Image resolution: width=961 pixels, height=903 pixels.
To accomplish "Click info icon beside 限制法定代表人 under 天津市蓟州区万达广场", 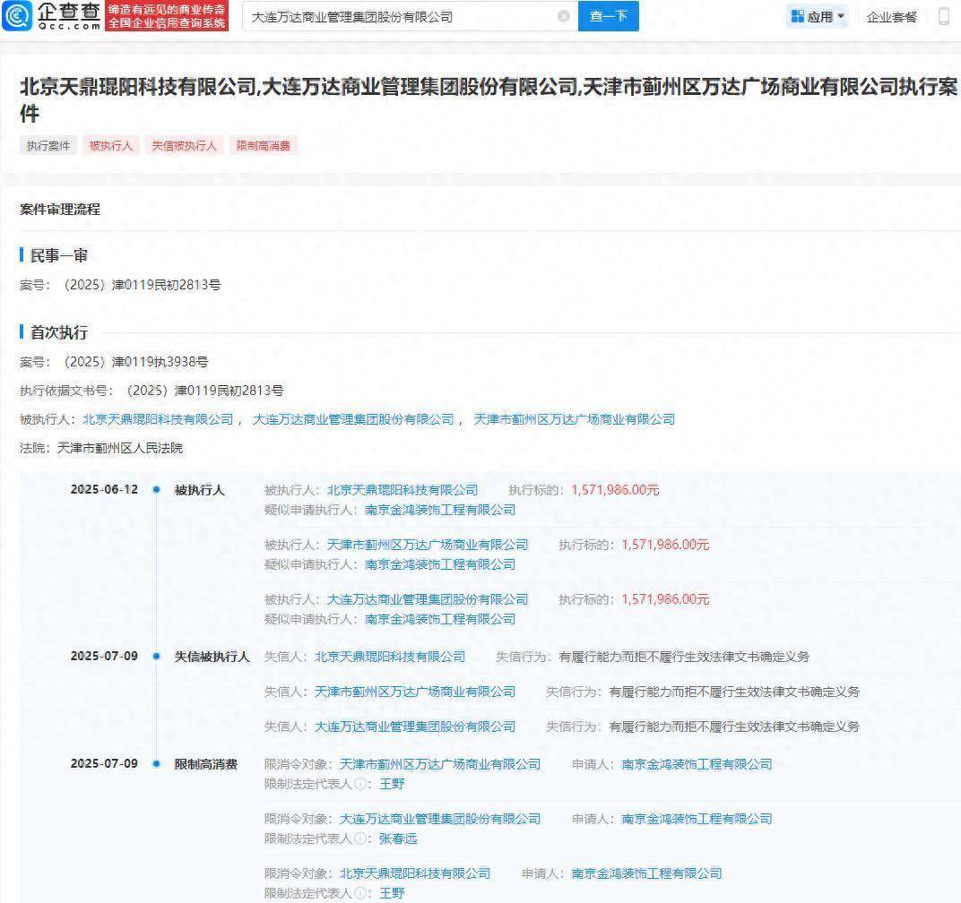I will 361,784.
